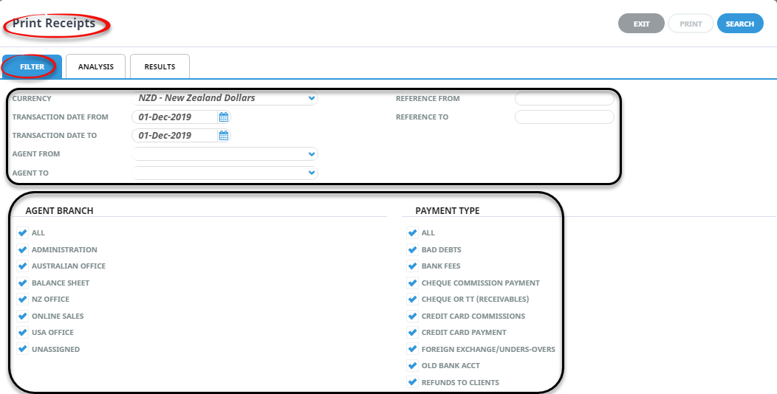Switch to the Results tab

click(160, 66)
